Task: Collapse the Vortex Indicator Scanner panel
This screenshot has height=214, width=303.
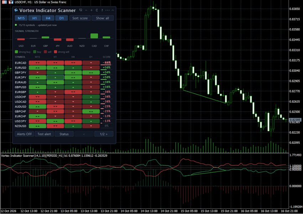Action: (x=113, y=10)
